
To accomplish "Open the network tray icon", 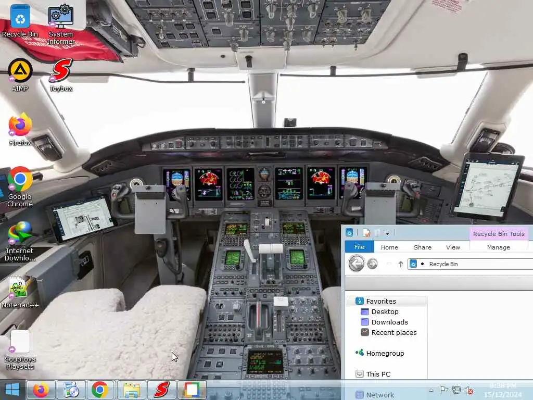I will click(x=456, y=390).
